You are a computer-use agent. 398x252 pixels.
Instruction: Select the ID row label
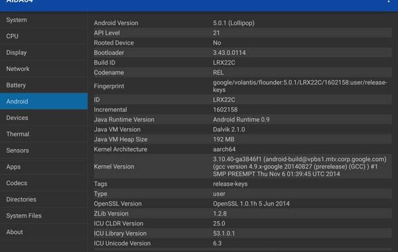(x=97, y=99)
